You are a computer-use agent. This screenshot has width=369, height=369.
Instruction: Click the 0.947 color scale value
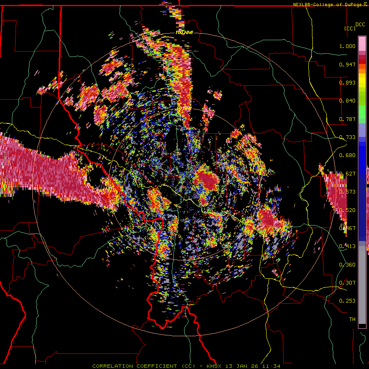click(347, 64)
